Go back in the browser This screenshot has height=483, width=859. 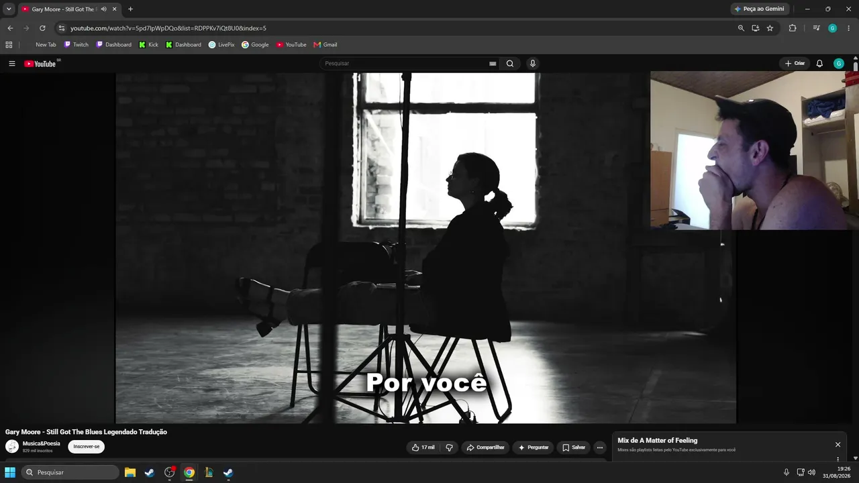[x=10, y=28]
